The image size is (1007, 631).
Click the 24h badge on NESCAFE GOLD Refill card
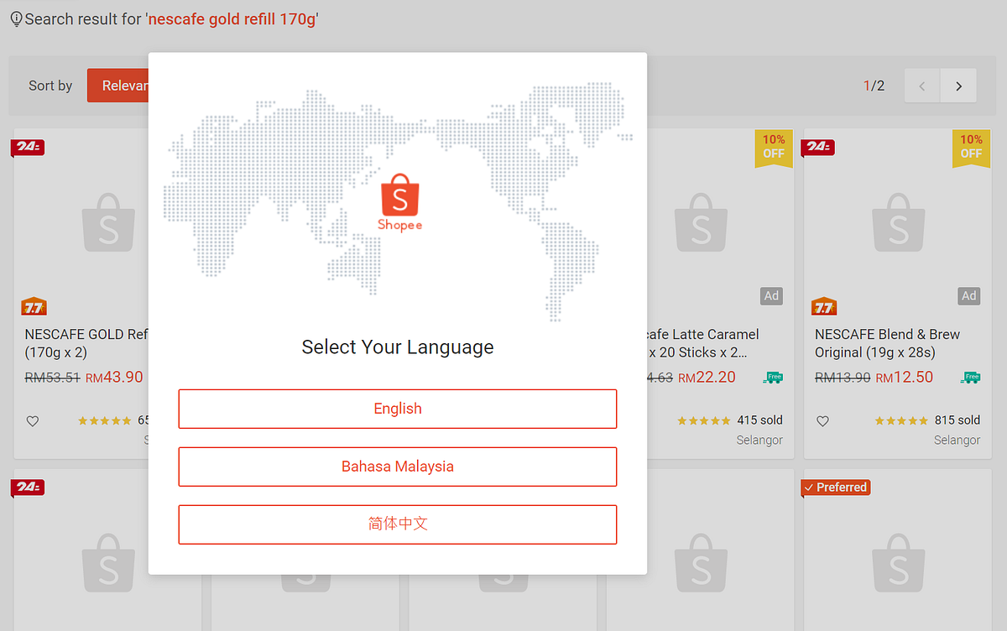[28, 147]
